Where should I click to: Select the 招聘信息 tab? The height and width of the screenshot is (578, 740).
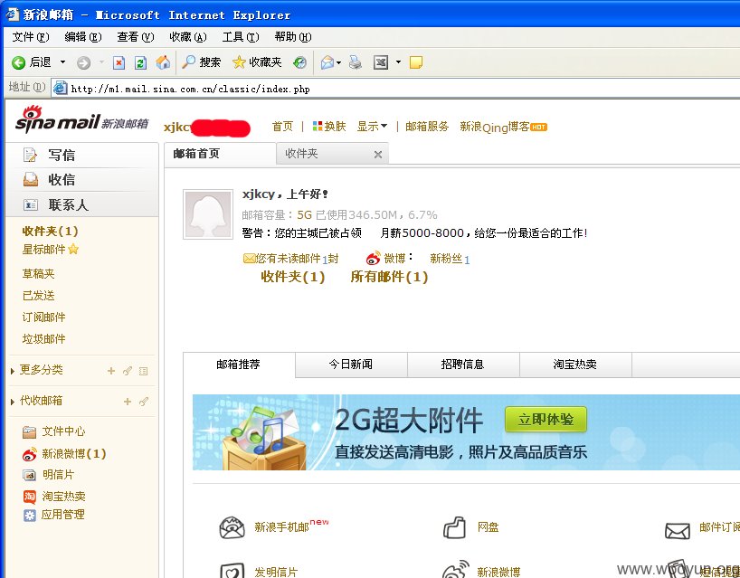[x=463, y=365]
